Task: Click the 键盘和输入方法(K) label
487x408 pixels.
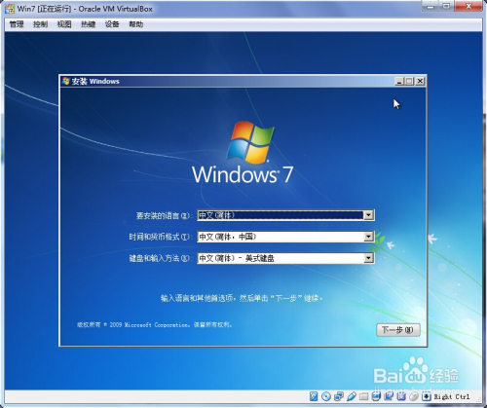Action: click(x=160, y=258)
